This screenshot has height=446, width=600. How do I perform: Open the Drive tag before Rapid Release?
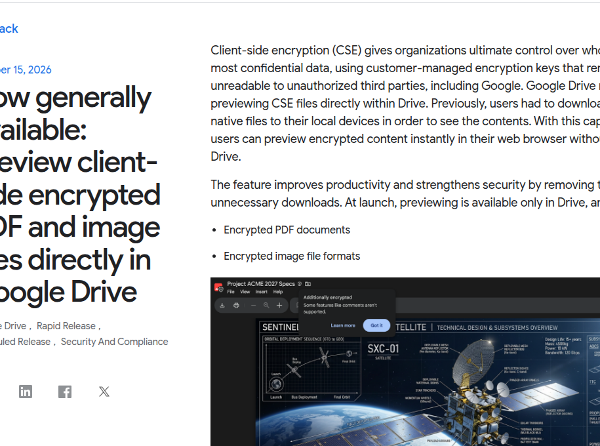click(x=13, y=326)
